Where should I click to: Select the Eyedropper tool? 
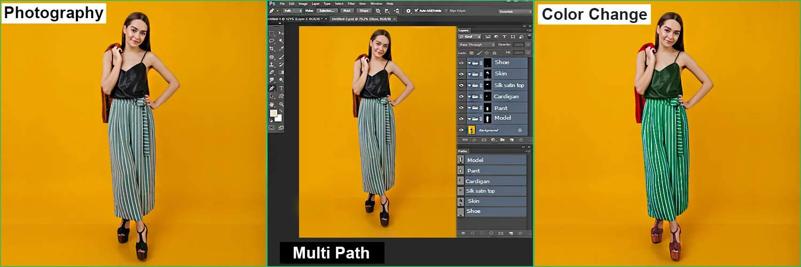click(x=281, y=49)
